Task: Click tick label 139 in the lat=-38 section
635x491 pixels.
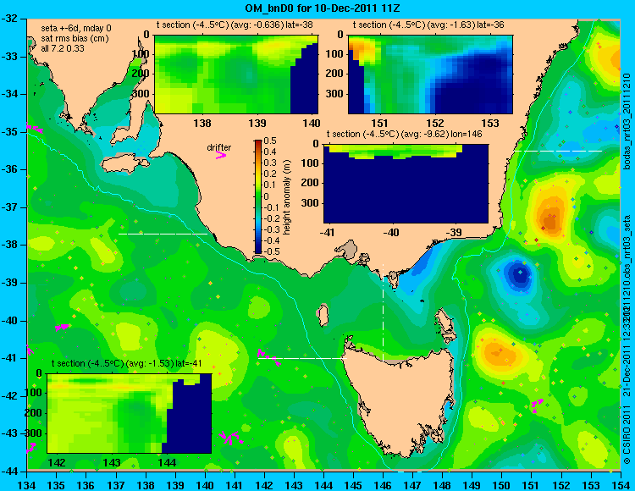Action: pyautogui.click(x=257, y=124)
